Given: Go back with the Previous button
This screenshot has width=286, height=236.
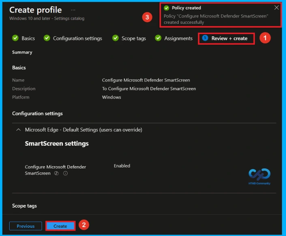Looking at the screenshot, I should tap(26, 226).
